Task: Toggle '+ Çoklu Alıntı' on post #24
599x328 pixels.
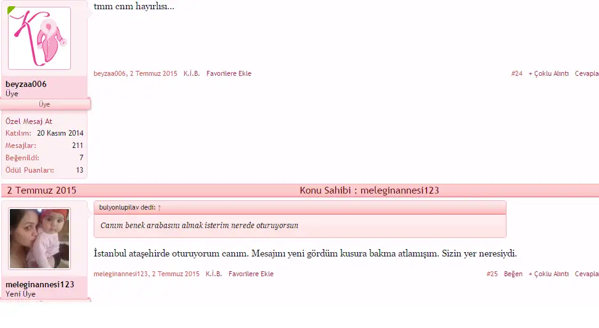Action: [x=548, y=73]
